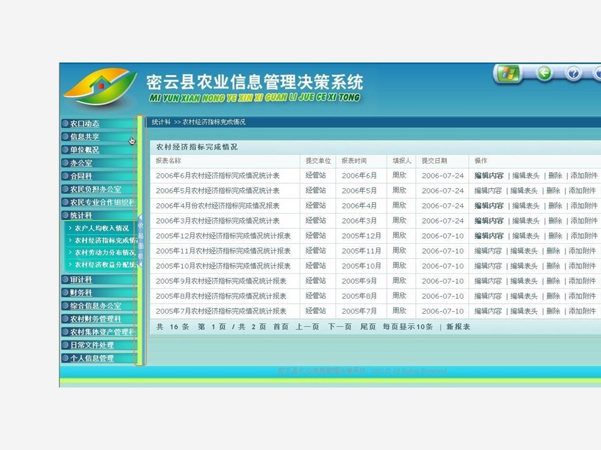Collapse the sidebar via 收起面板 handle
The image size is (601, 450).
point(141,241)
